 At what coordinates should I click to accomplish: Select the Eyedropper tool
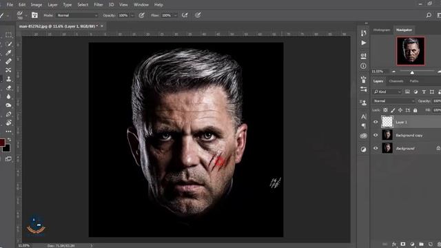pyautogui.click(x=8, y=53)
